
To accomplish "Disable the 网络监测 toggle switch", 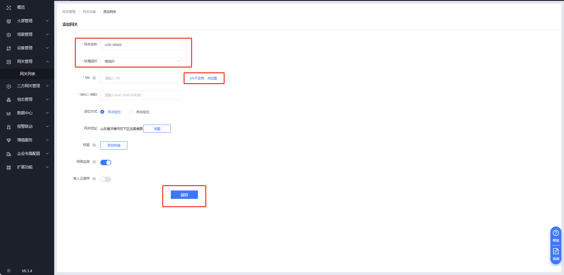I will tap(106, 162).
